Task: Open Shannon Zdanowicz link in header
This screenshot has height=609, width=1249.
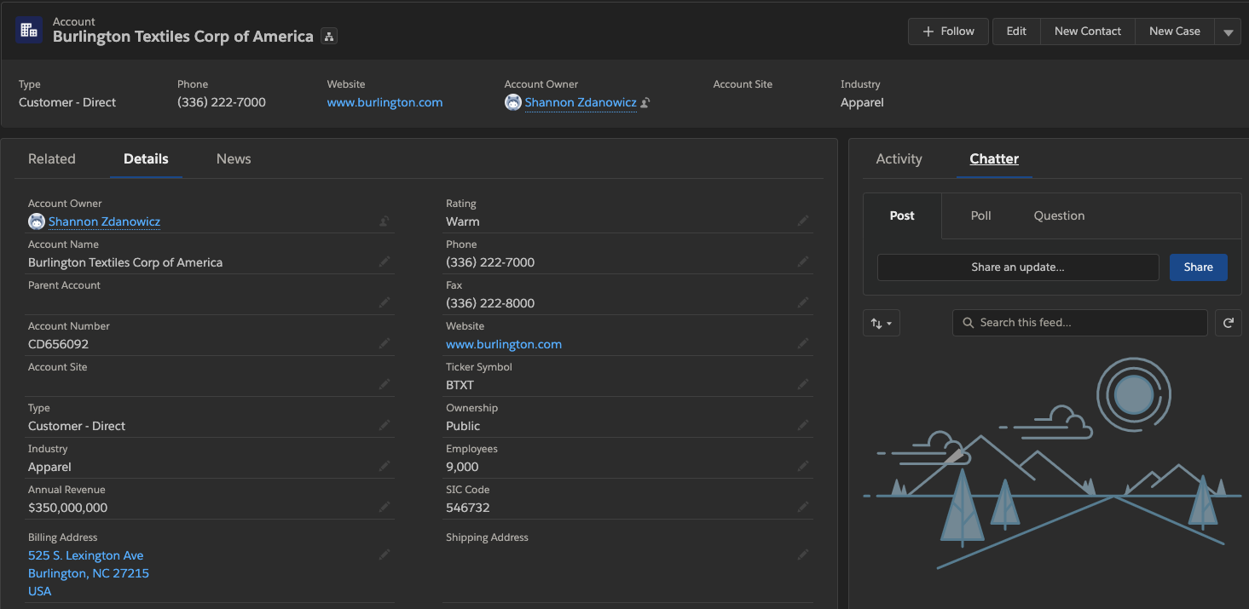Action: [581, 102]
